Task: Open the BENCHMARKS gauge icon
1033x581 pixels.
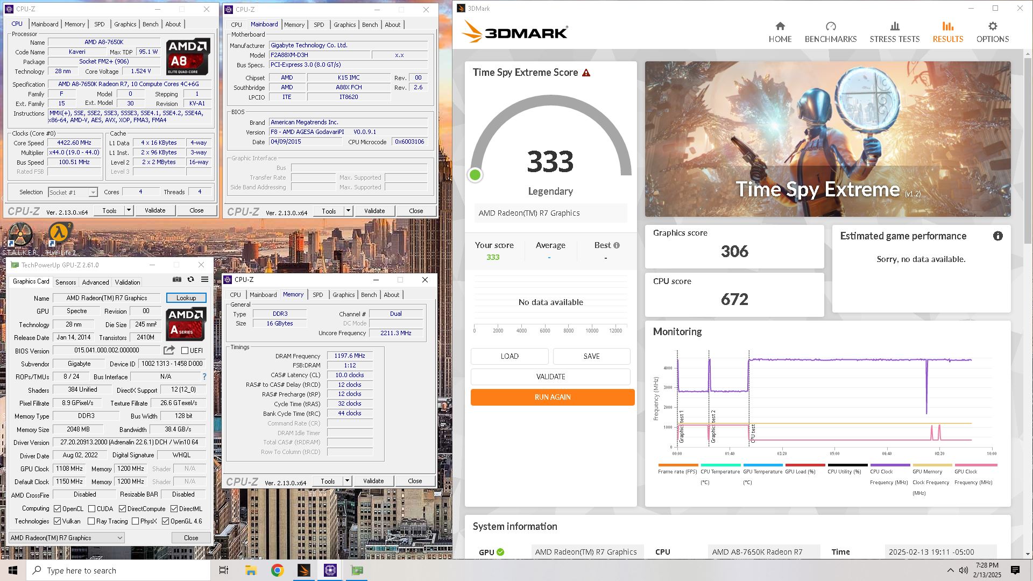Action: click(x=830, y=26)
